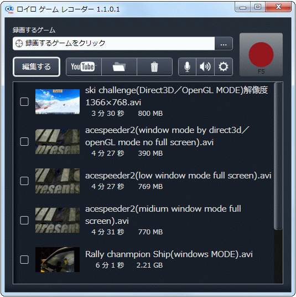Check the acespeeder2 midium window mode checkbox

point(24,221)
